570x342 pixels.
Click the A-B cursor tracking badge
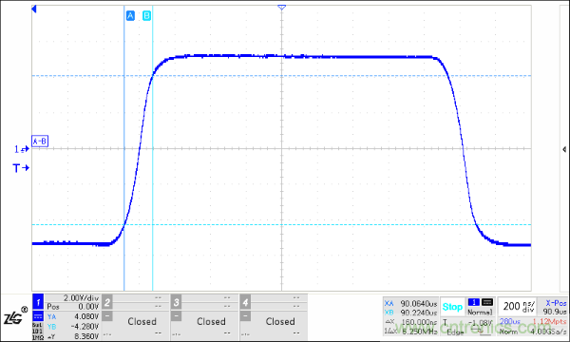[x=40, y=141]
